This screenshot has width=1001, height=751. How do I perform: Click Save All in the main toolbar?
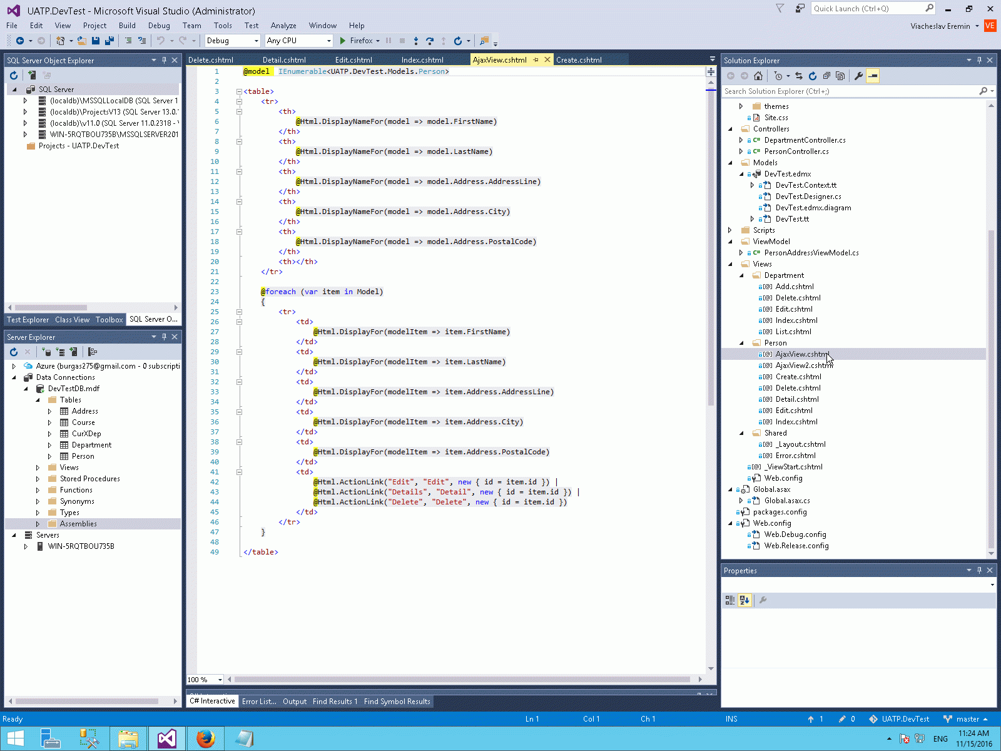(109, 41)
